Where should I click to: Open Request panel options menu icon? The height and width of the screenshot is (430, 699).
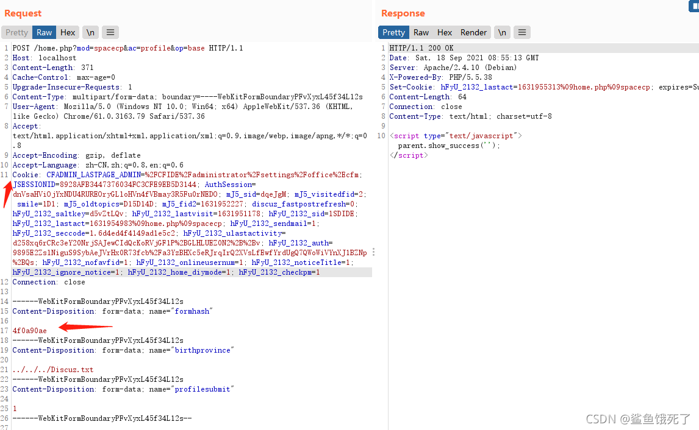[110, 32]
